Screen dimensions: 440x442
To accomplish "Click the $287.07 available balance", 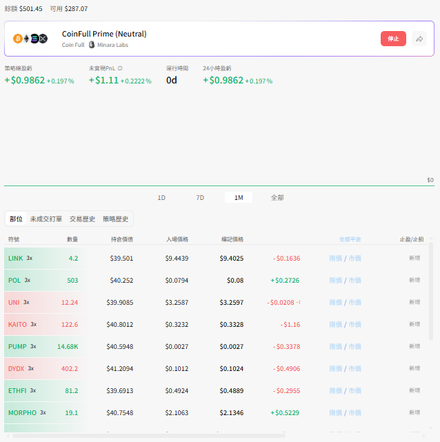I will tap(76, 9).
